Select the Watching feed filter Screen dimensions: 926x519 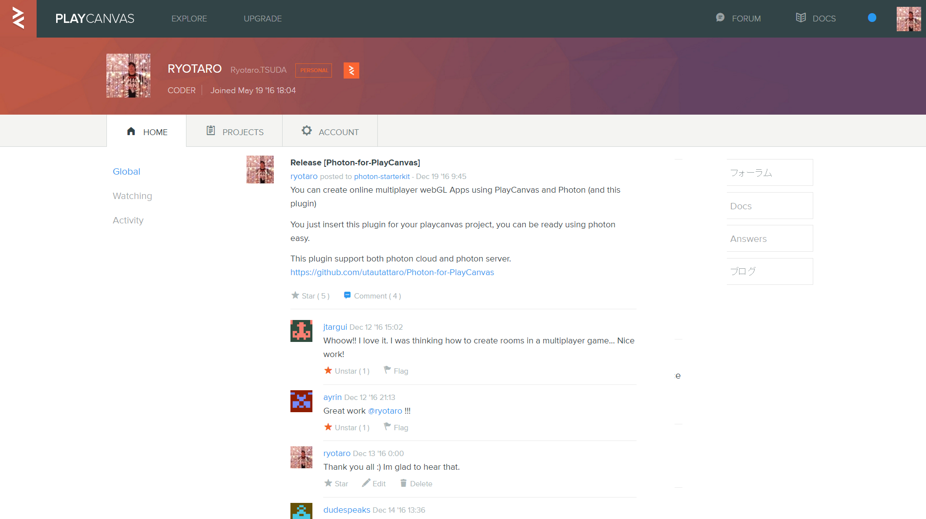click(132, 196)
